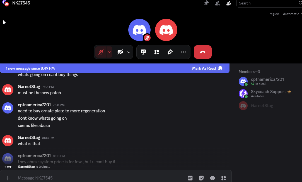
Task: Disconnect from the call
Action: (x=203, y=52)
